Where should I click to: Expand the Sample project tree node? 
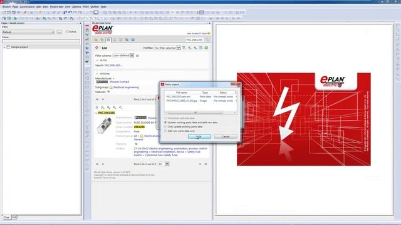[x=4, y=47]
